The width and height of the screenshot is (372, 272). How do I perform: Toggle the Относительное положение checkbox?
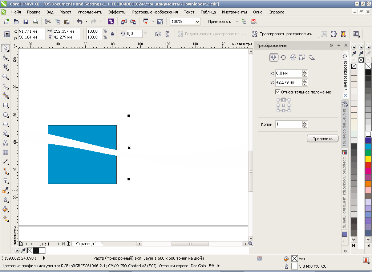tap(278, 92)
